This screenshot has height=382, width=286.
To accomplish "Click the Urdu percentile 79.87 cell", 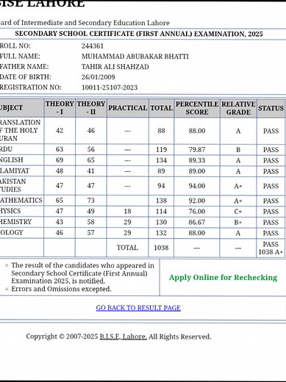I will (x=197, y=149).
